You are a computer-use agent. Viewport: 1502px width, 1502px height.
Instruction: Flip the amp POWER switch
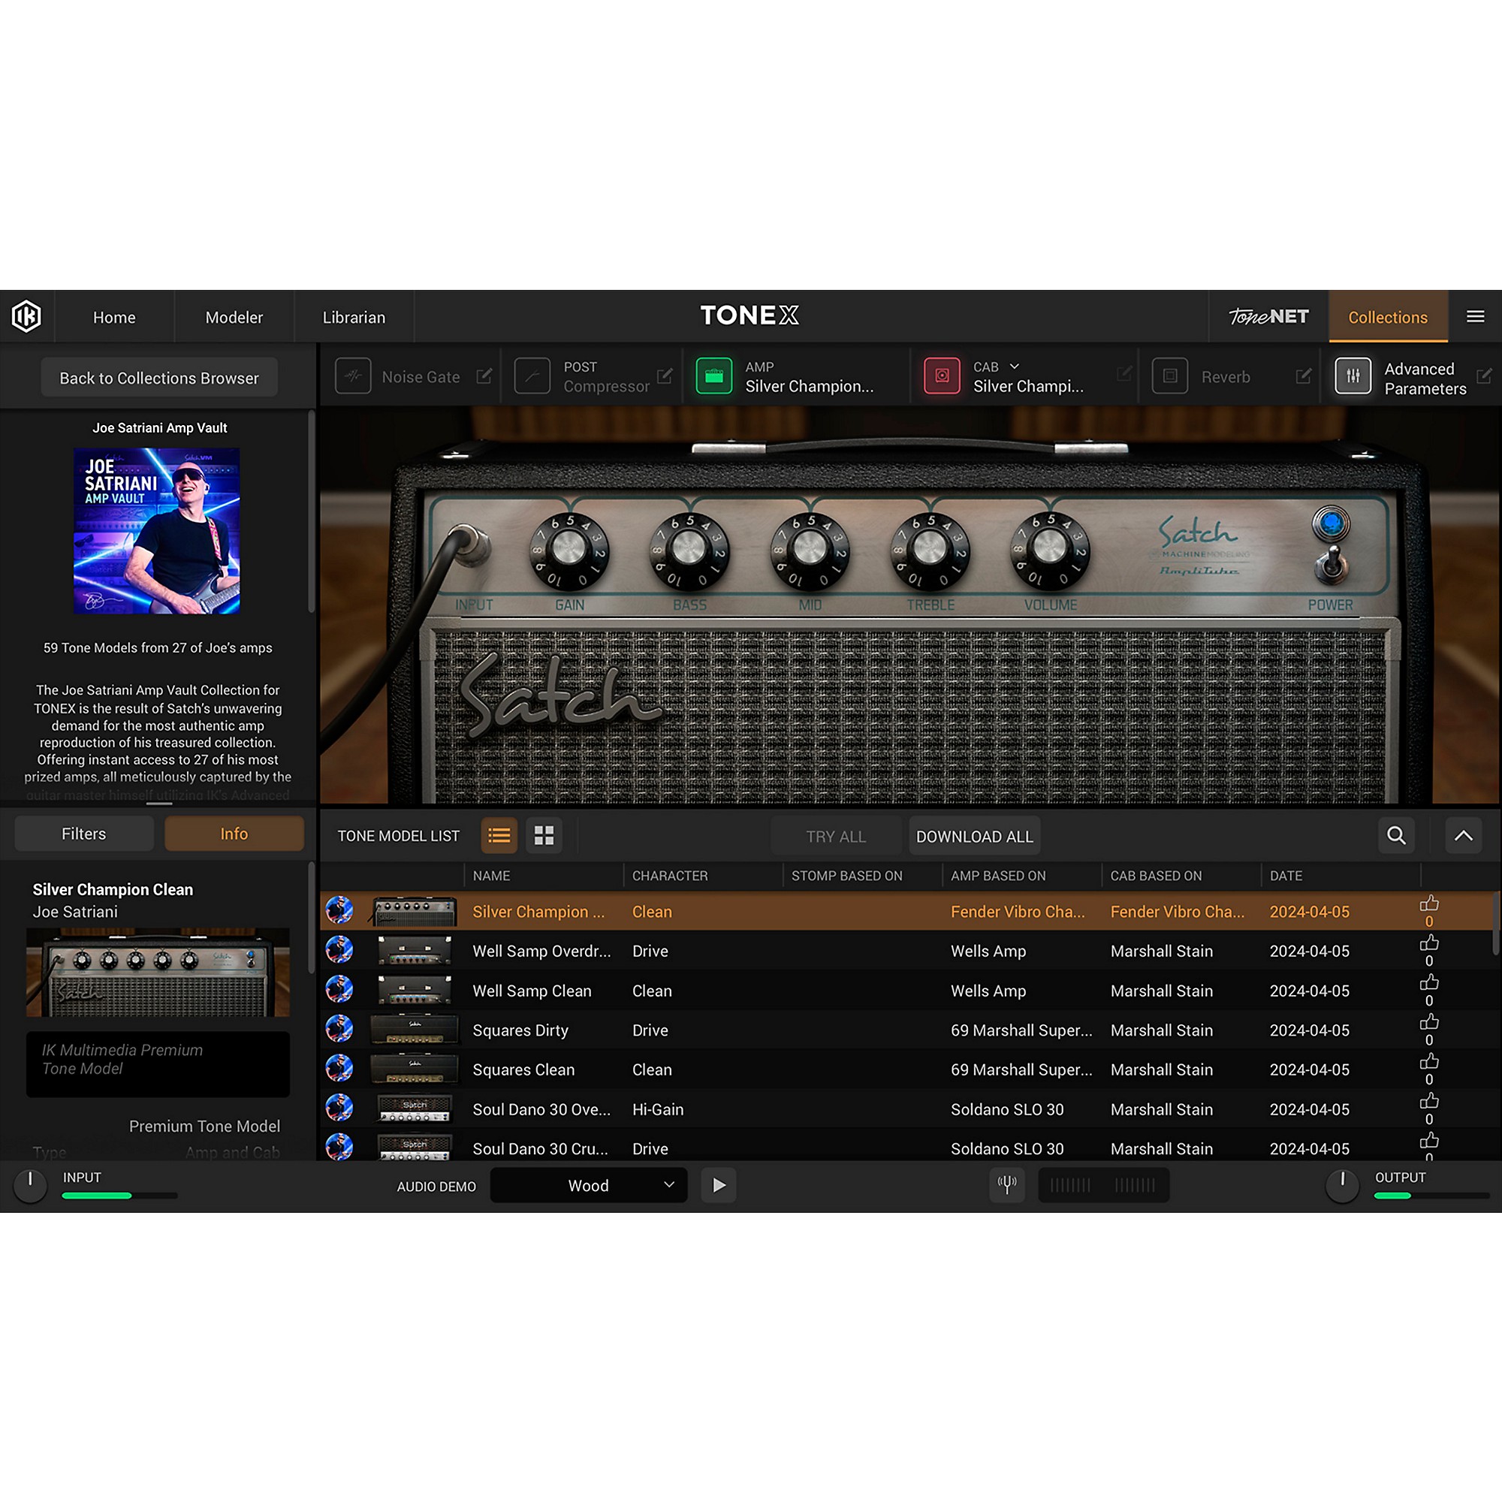pos(1331,566)
